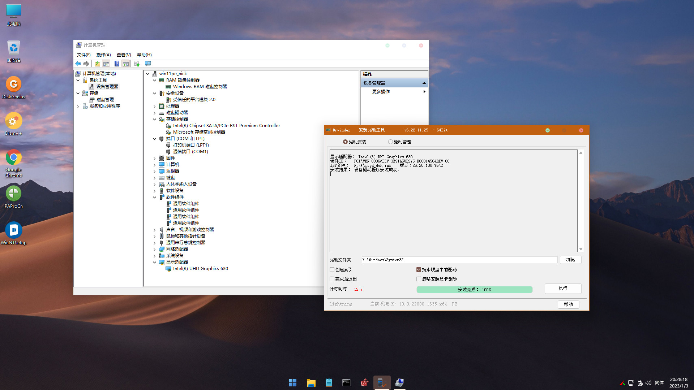Enable the 忽略安装显卡驱动 checkbox

419,279
